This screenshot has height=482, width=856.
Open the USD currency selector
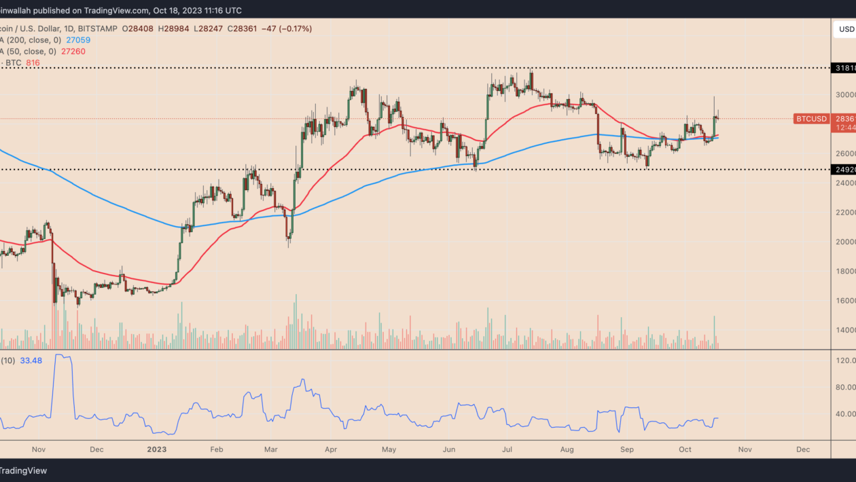pos(846,29)
